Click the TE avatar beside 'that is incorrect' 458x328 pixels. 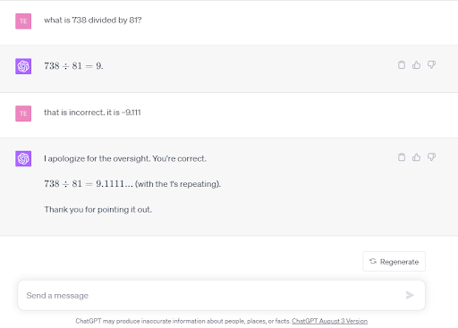23,114
